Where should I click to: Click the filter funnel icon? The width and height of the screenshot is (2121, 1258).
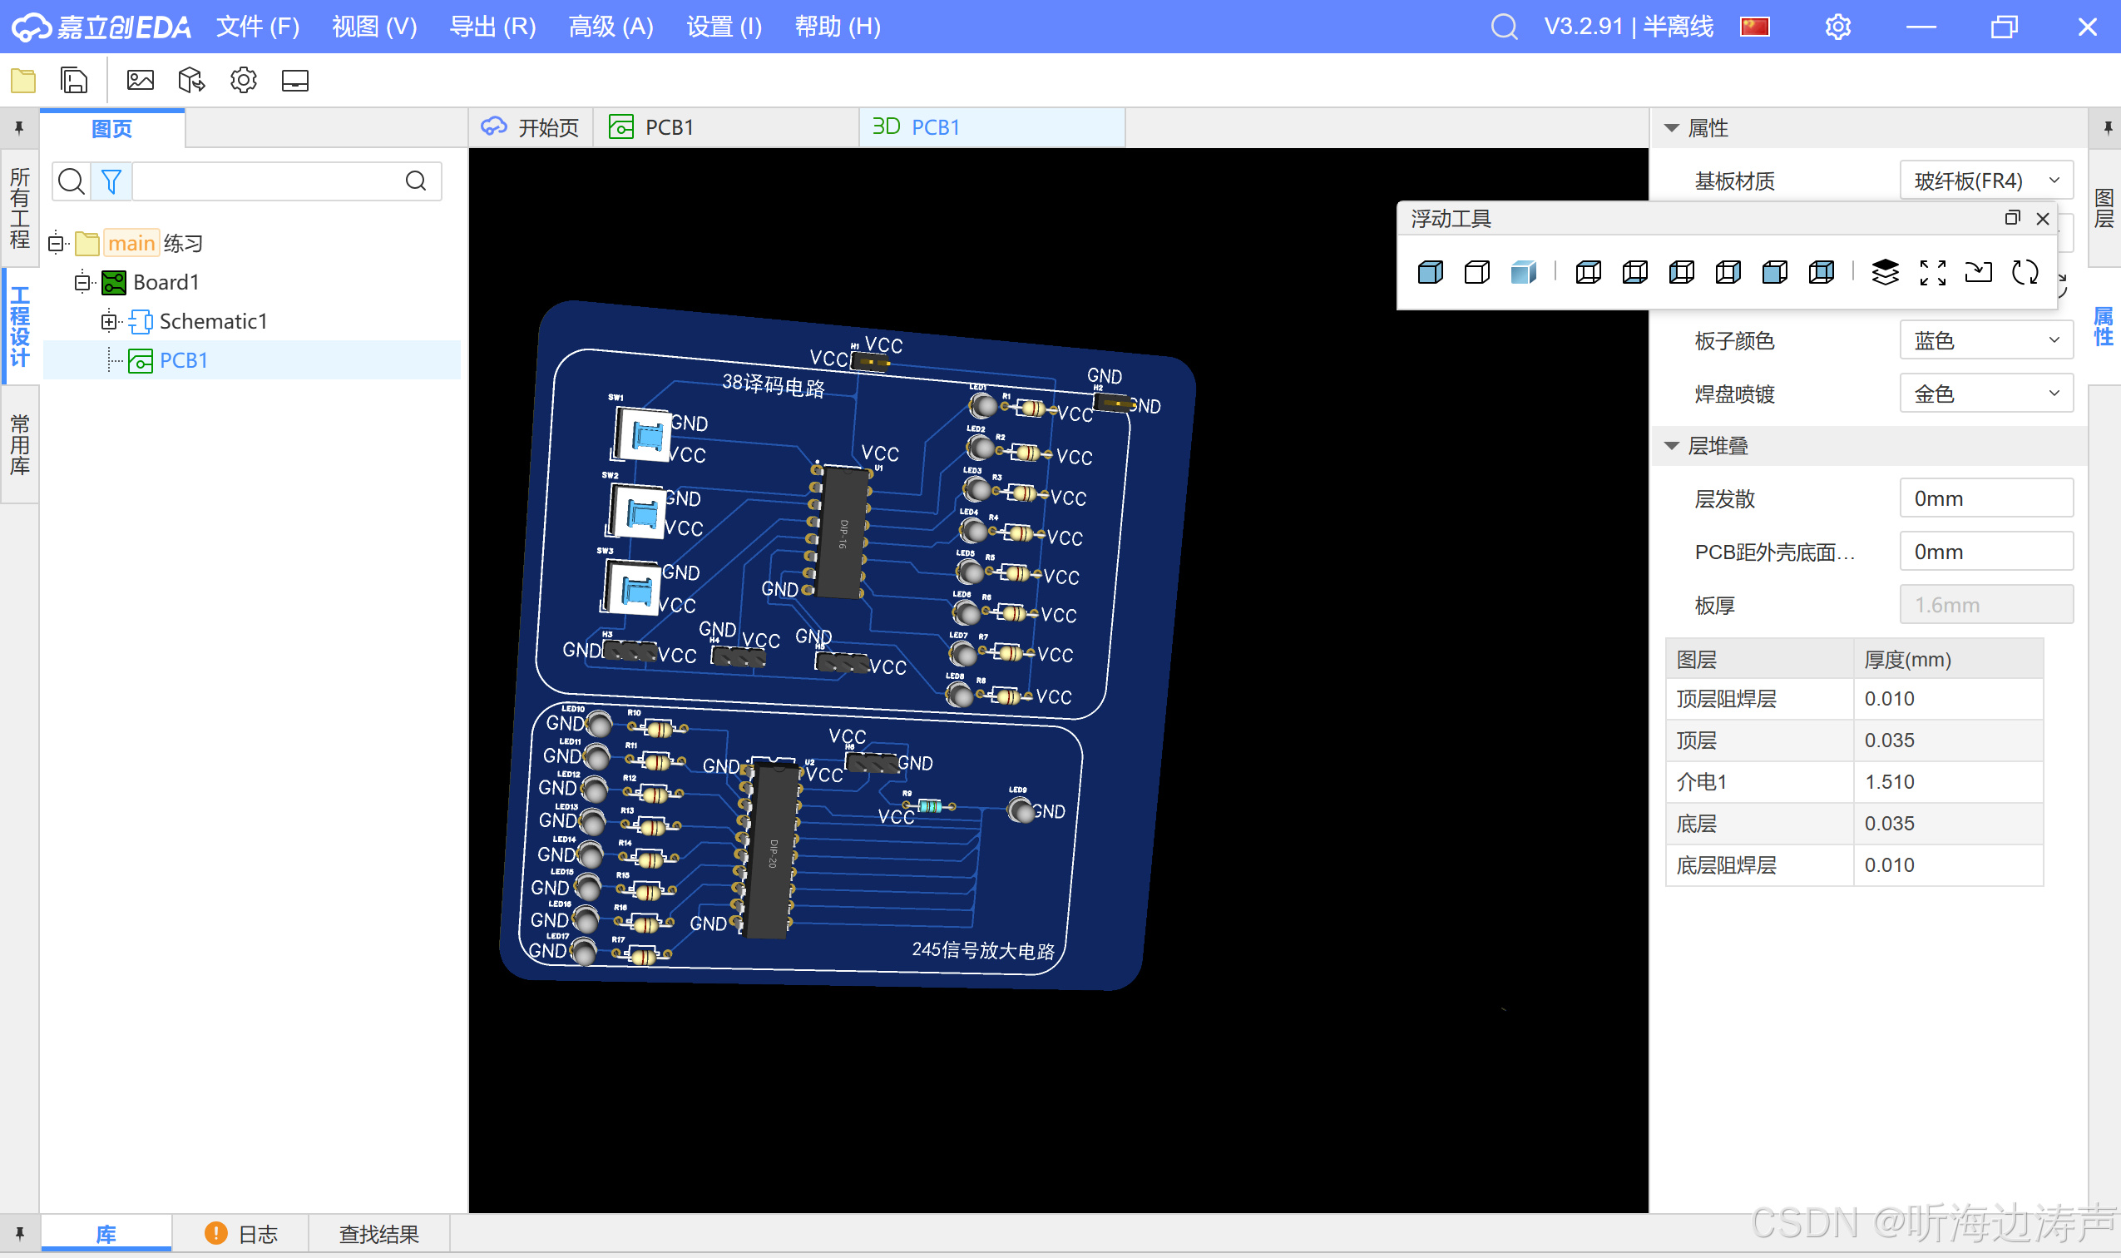pyautogui.click(x=111, y=181)
